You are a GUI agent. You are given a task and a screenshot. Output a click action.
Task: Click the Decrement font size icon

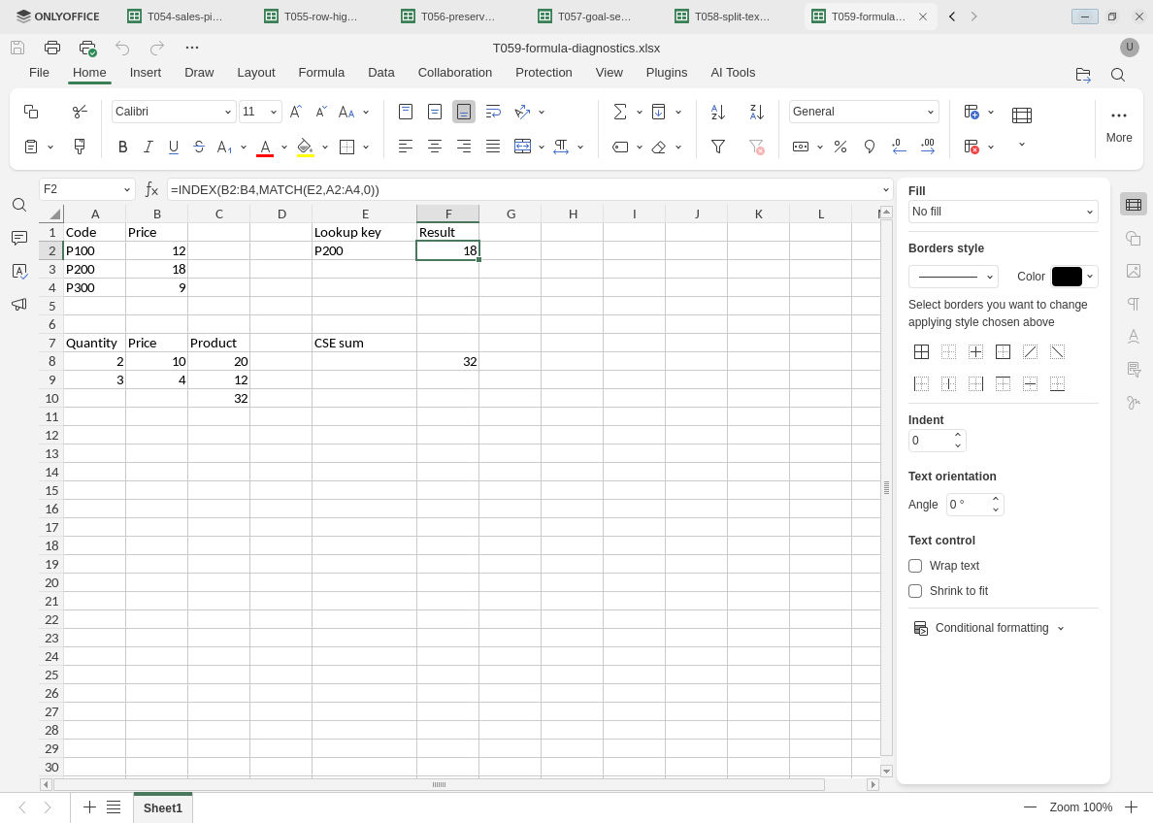(320, 112)
